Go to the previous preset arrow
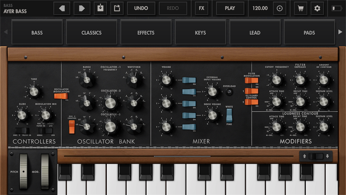Image resolution: width=346 pixels, height=195 pixels. click(62, 8)
